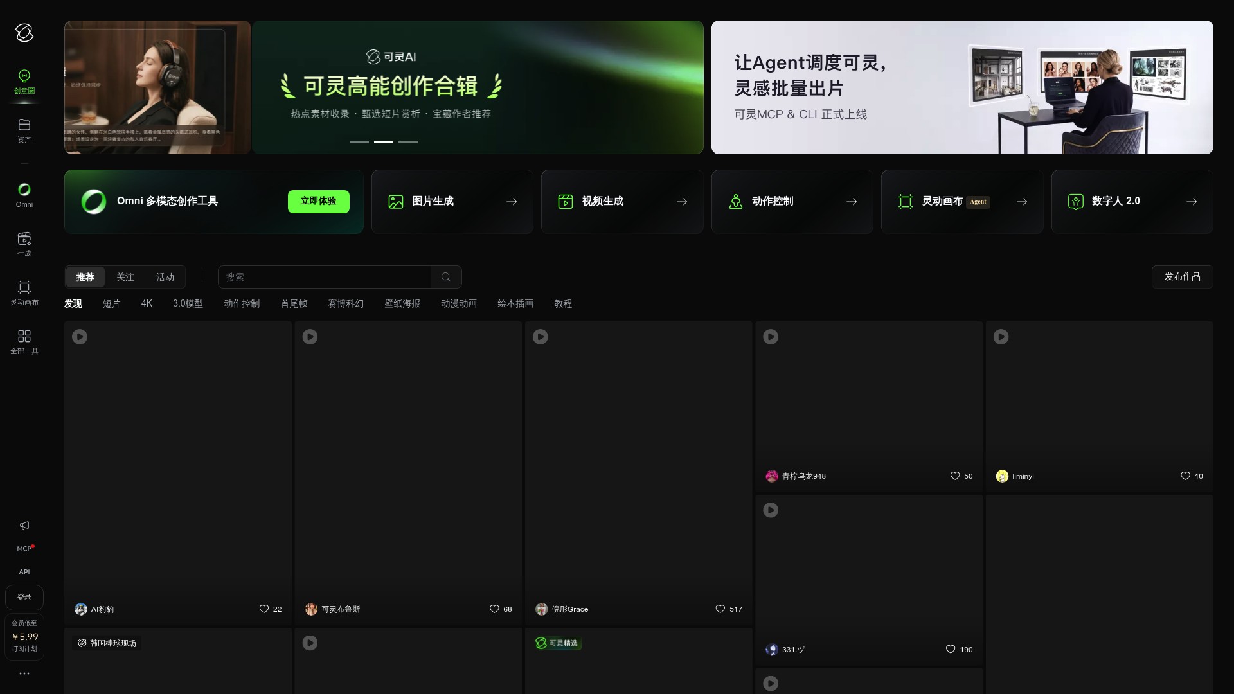Click the 可灵精选 badge
Screen dimensions: 1234x694
pyautogui.click(x=557, y=643)
